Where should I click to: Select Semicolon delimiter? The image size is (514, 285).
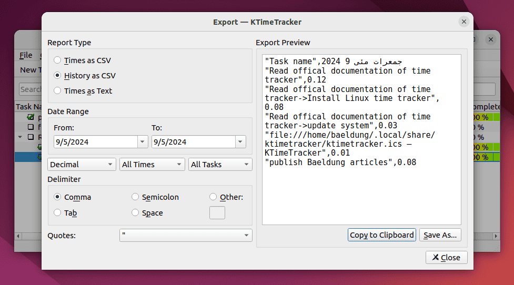pos(155,197)
